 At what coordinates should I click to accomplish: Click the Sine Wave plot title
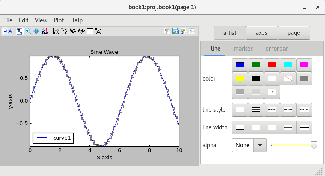point(104,52)
